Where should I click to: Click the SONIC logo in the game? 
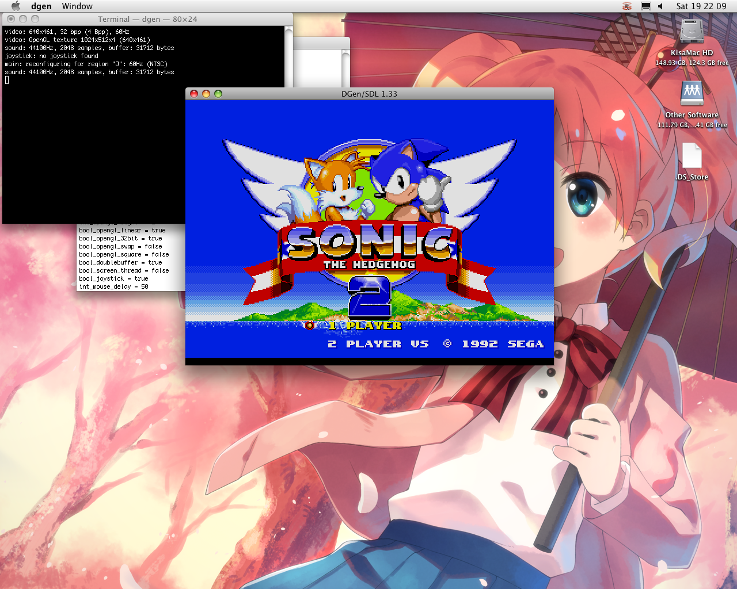(x=369, y=242)
